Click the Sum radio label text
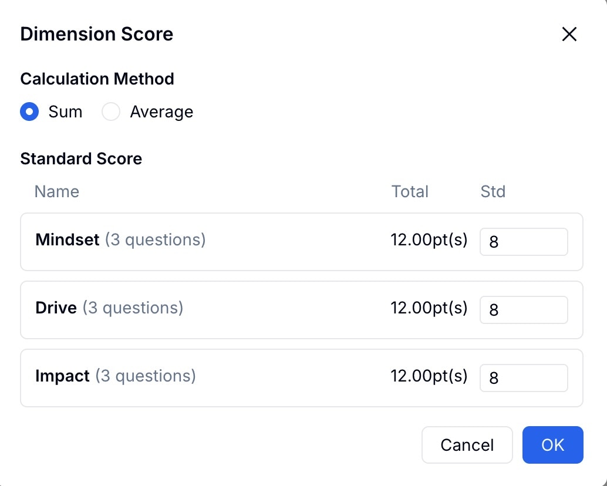The image size is (607, 486). pyautogui.click(x=66, y=112)
